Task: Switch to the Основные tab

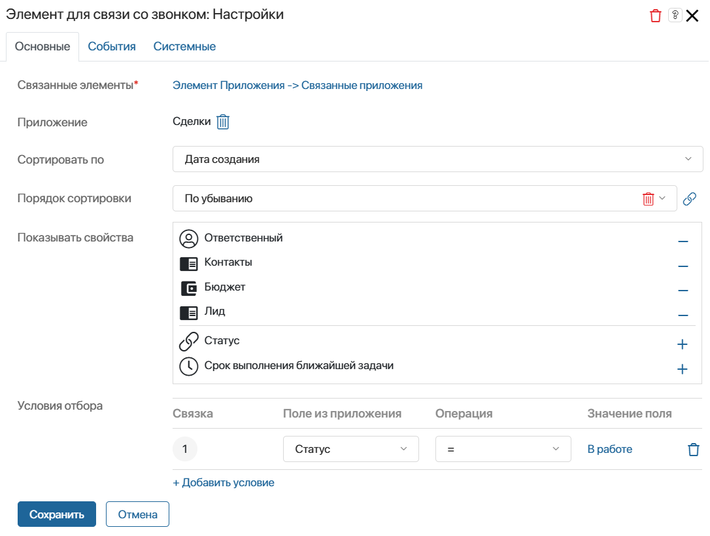Action: 42,46
